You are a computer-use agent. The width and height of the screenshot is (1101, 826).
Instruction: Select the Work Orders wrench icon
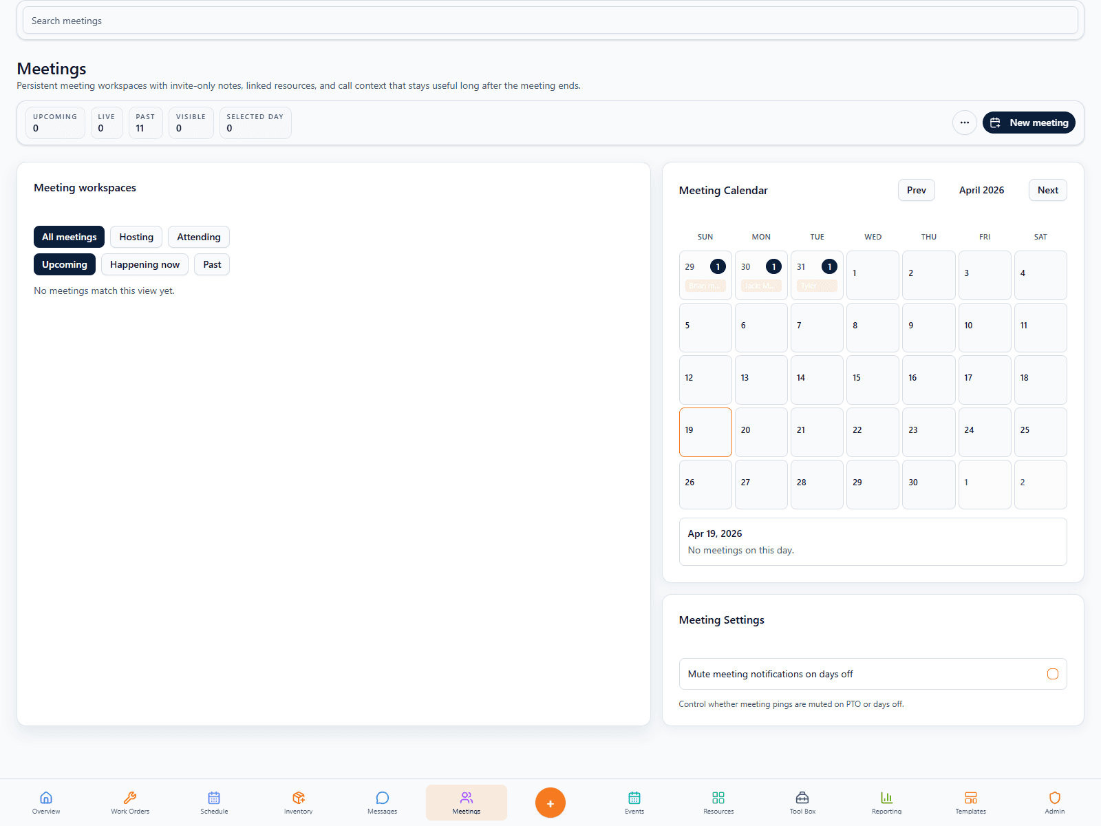[x=129, y=802]
